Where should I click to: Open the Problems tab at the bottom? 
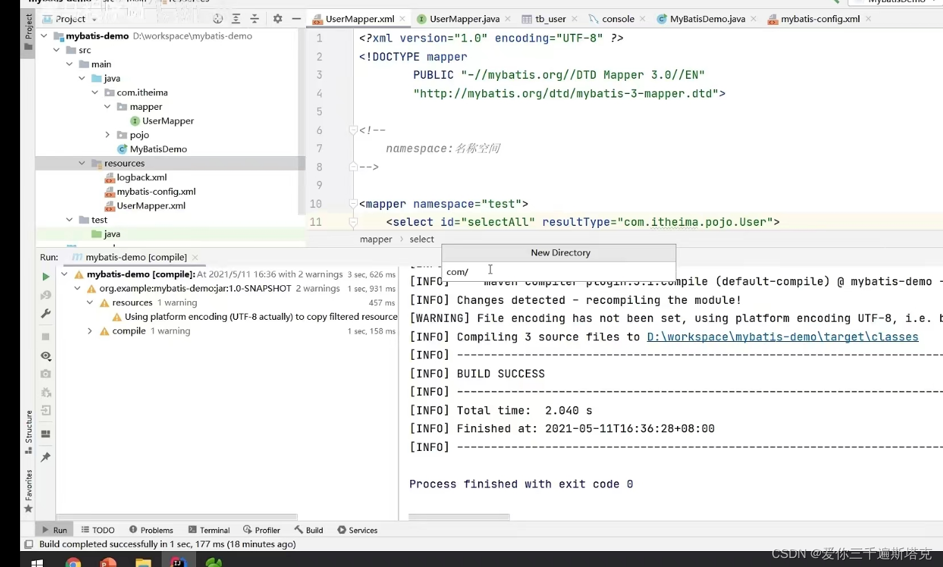[x=151, y=530]
